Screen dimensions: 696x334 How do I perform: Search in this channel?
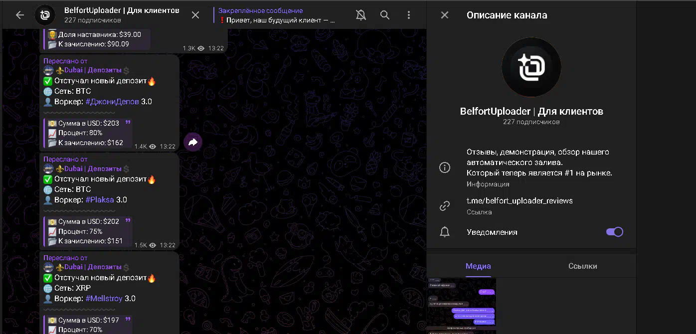(x=385, y=15)
